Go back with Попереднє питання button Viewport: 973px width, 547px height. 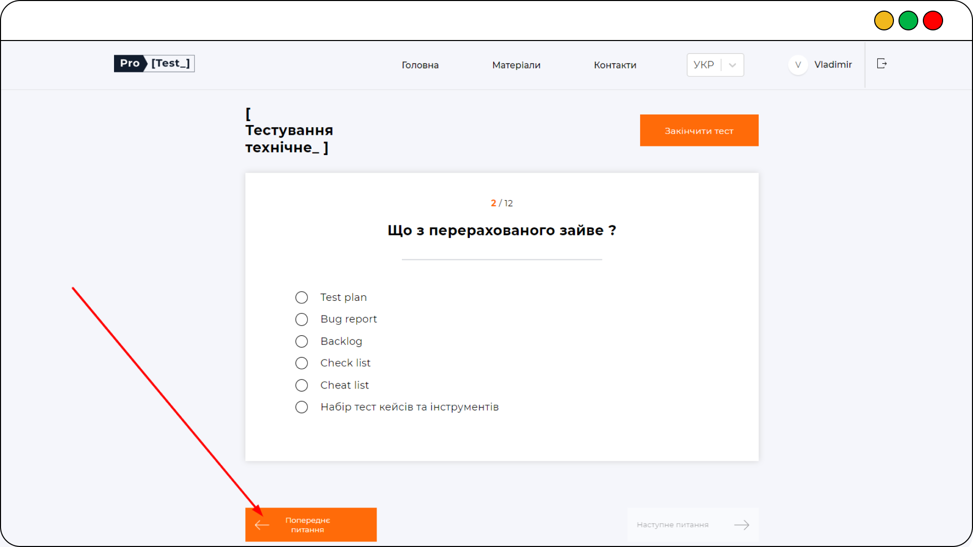tap(311, 525)
